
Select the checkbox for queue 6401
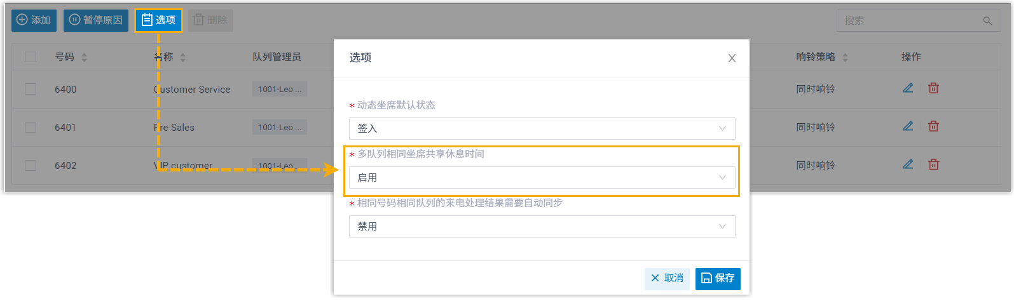[31, 127]
